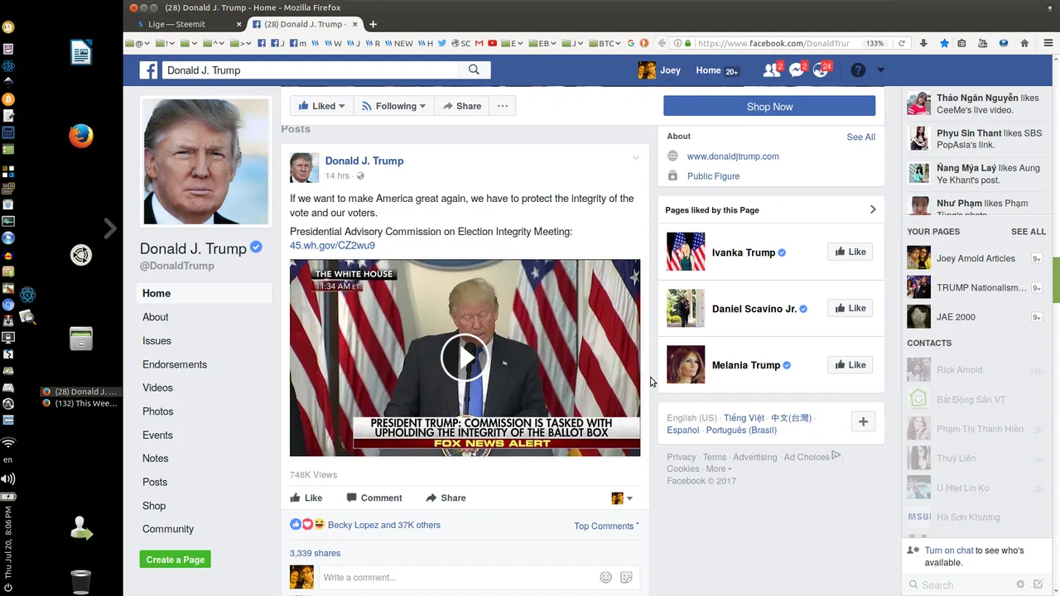Click Donald Trump's profile picture
Screen dimensions: 1060x596
tap(206, 161)
